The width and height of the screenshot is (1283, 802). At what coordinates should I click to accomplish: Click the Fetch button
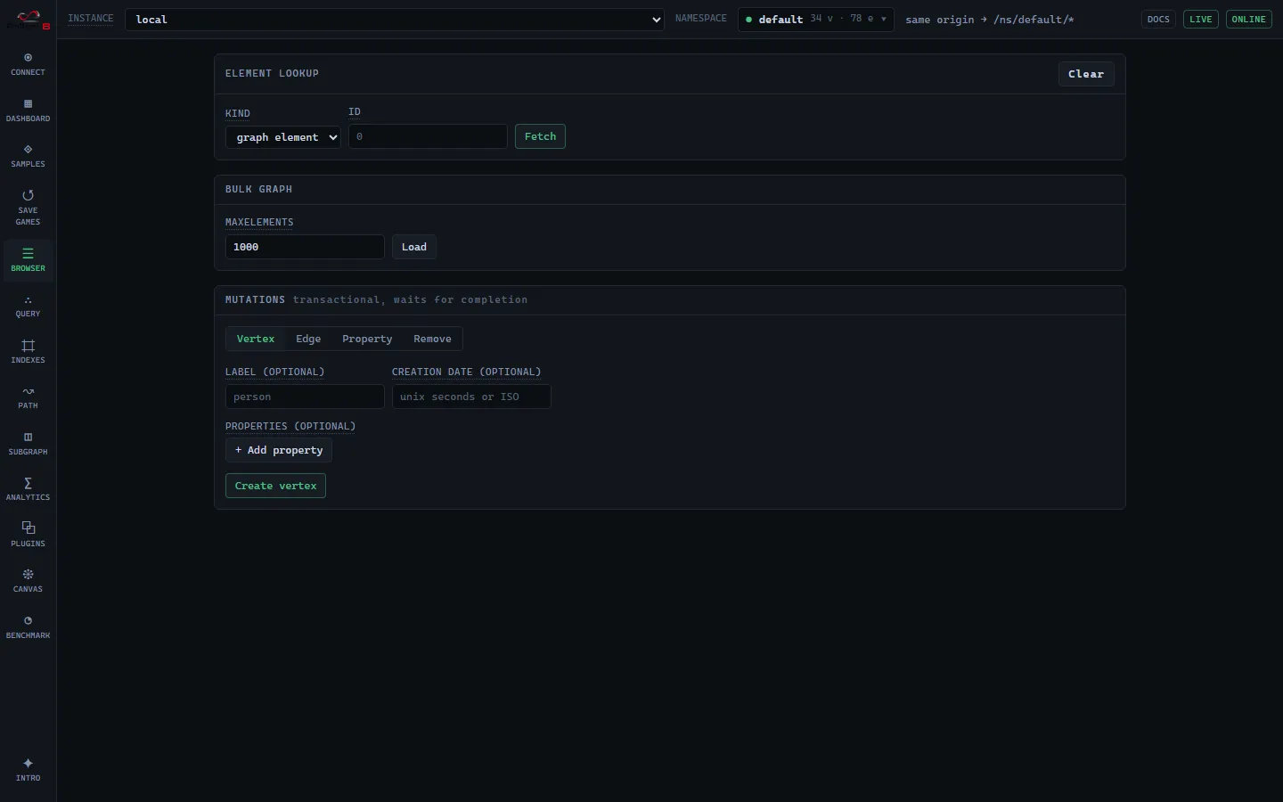click(540, 136)
